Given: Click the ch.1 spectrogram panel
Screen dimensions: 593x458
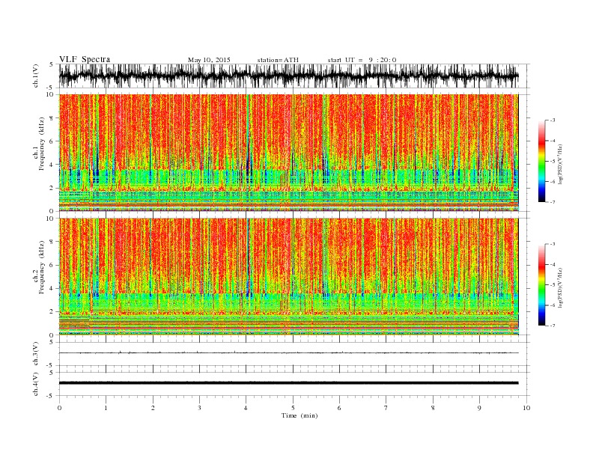Looking at the screenshot, I should [x=288, y=153].
